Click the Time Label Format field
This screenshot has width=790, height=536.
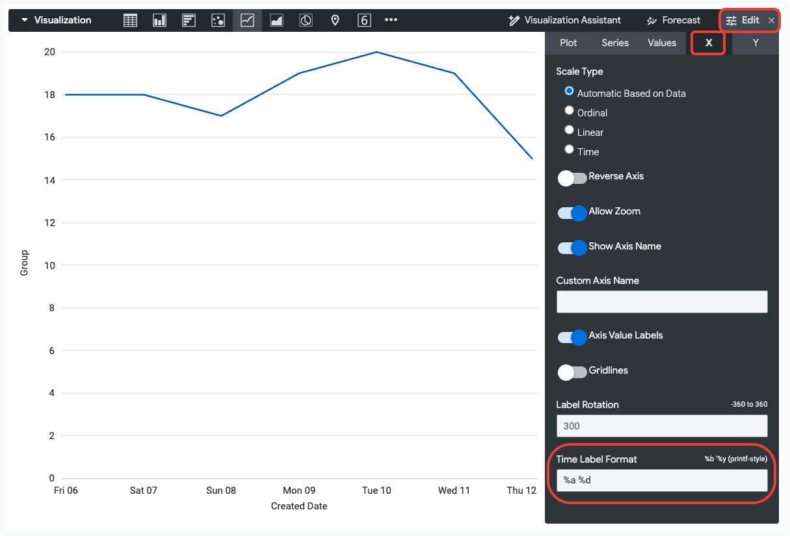[661, 481]
